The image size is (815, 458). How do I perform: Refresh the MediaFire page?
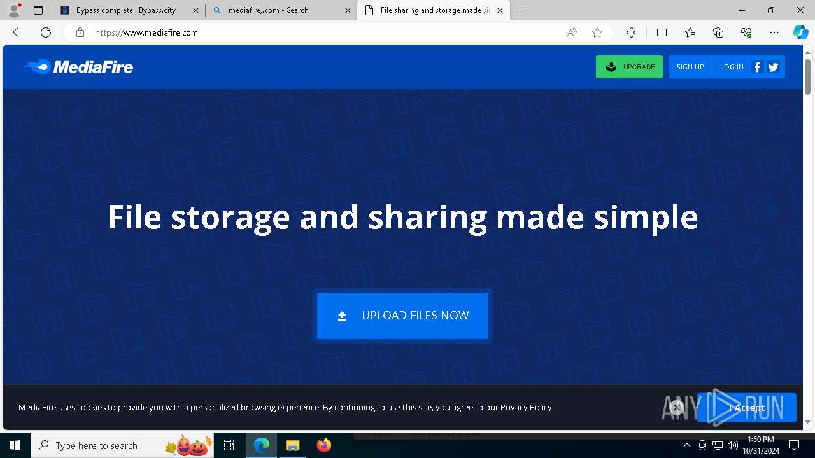46,32
